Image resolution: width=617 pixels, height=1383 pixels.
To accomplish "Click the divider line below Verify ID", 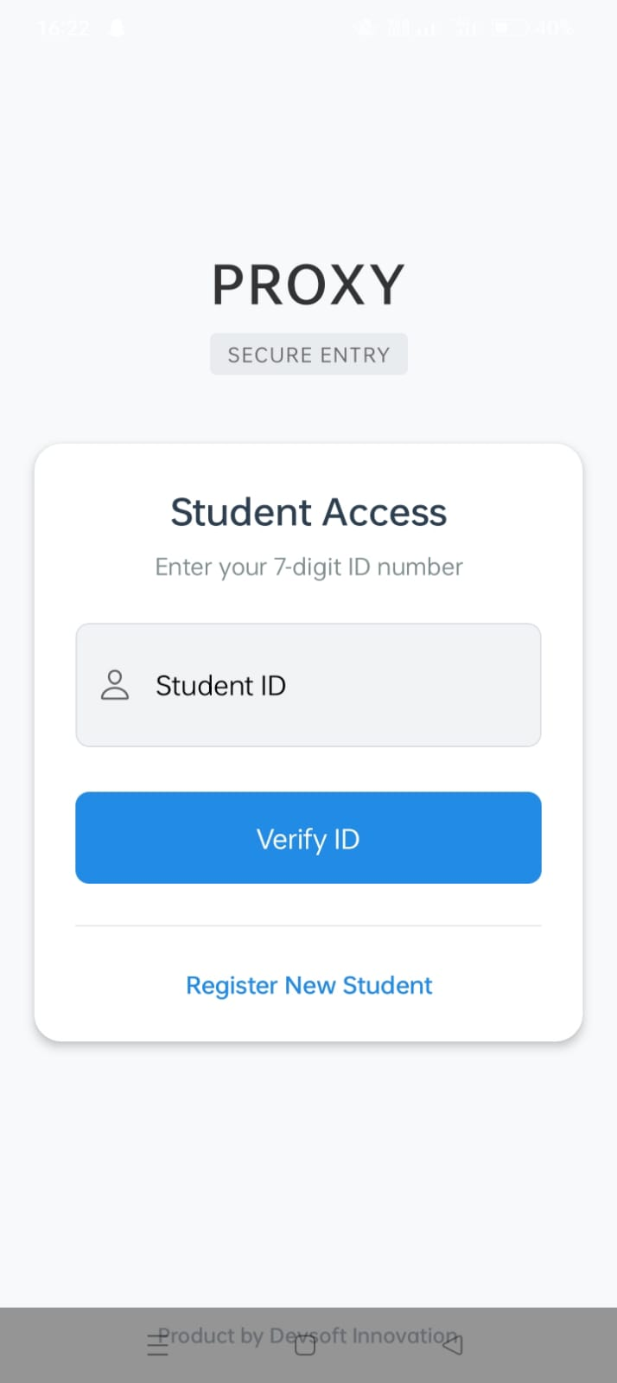I will tap(308, 925).
